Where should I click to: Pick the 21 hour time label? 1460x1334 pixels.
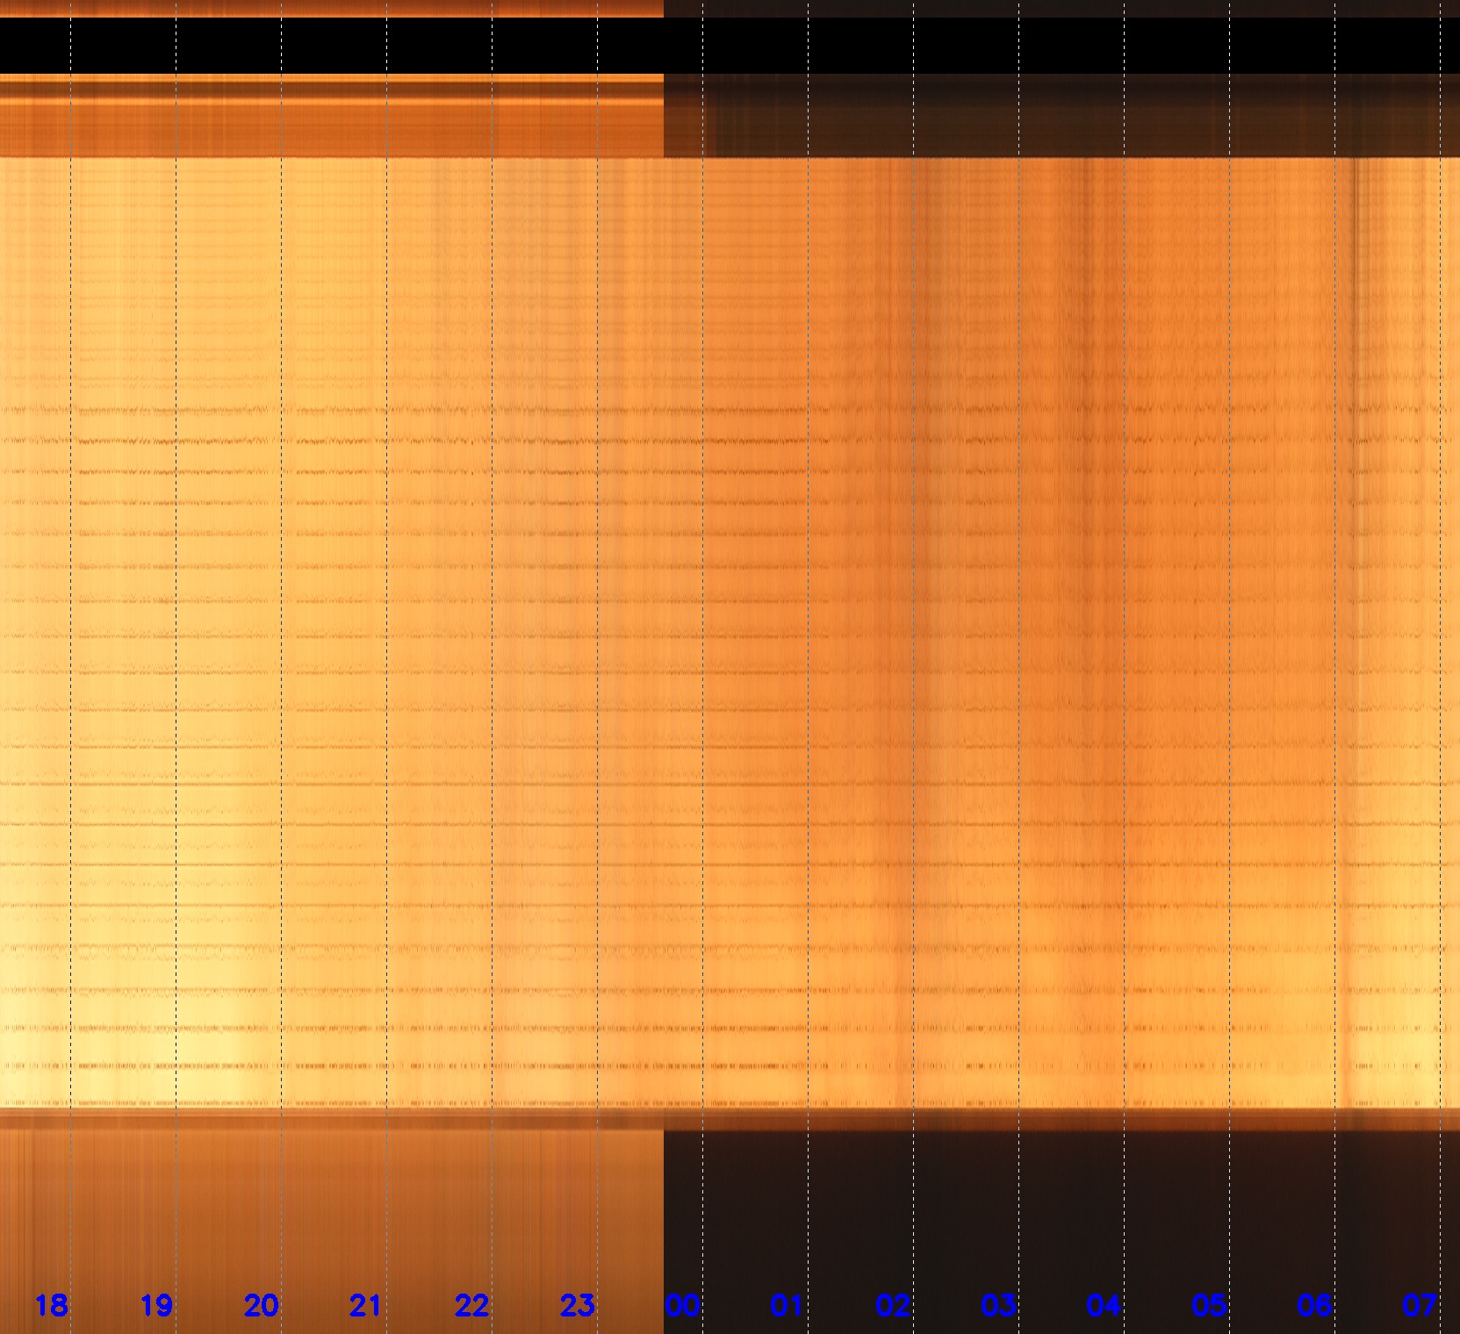(365, 1306)
